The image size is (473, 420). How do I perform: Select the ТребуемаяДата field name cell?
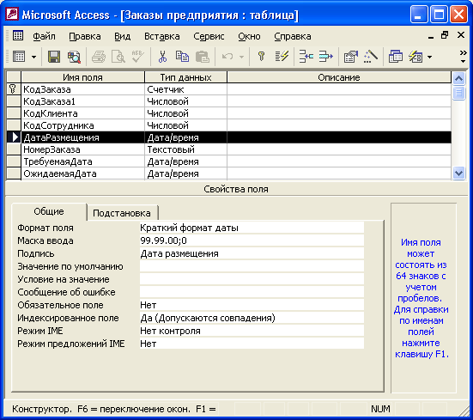tap(83, 161)
